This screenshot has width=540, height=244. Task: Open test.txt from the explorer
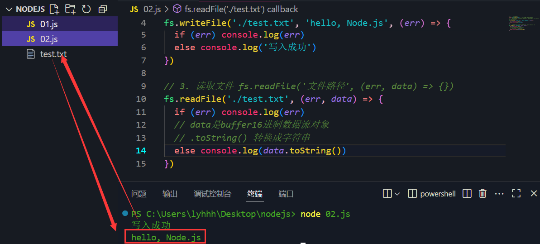pyautogui.click(x=60, y=54)
